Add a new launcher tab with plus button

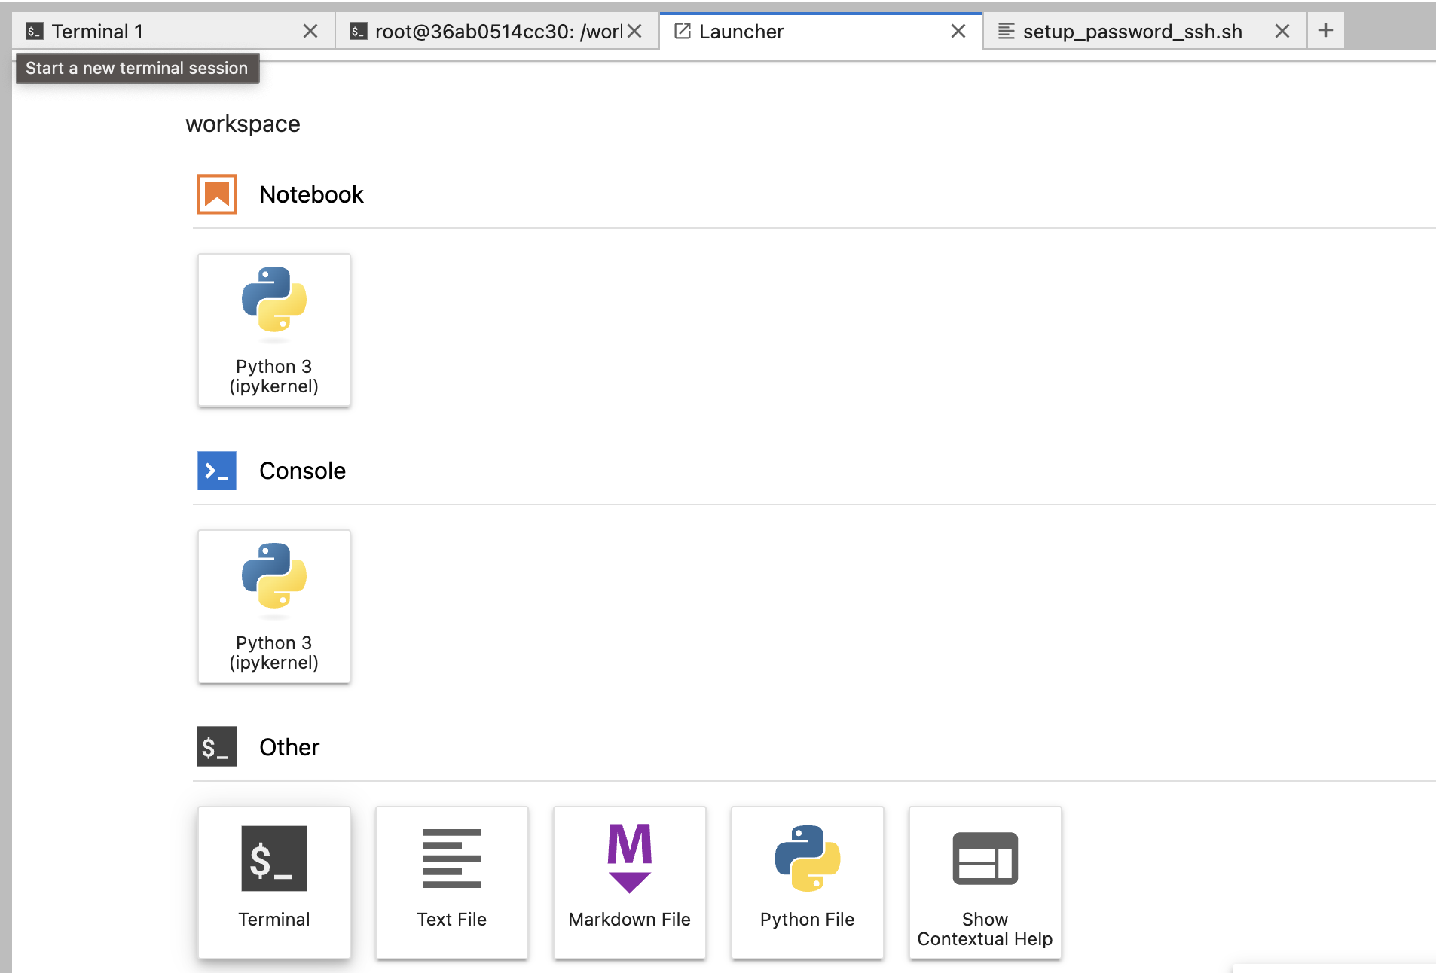pyautogui.click(x=1326, y=30)
